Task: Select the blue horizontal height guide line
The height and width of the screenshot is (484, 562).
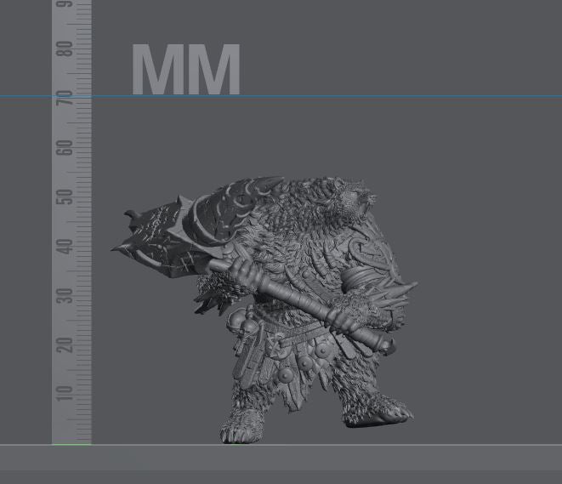Action: (x=340, y=96)
